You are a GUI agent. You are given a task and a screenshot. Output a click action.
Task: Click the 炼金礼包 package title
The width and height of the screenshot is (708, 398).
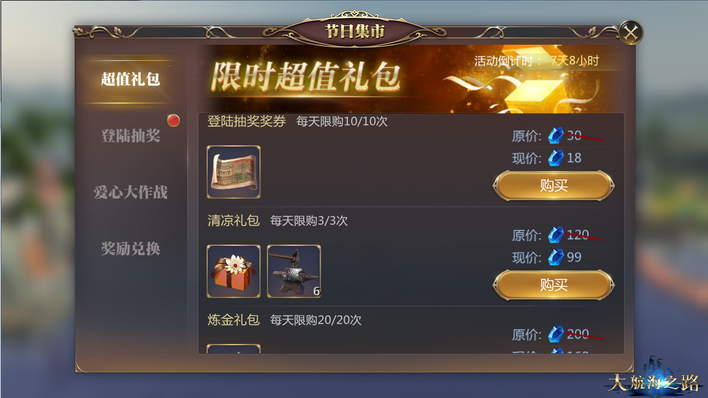tap(233, 320)
